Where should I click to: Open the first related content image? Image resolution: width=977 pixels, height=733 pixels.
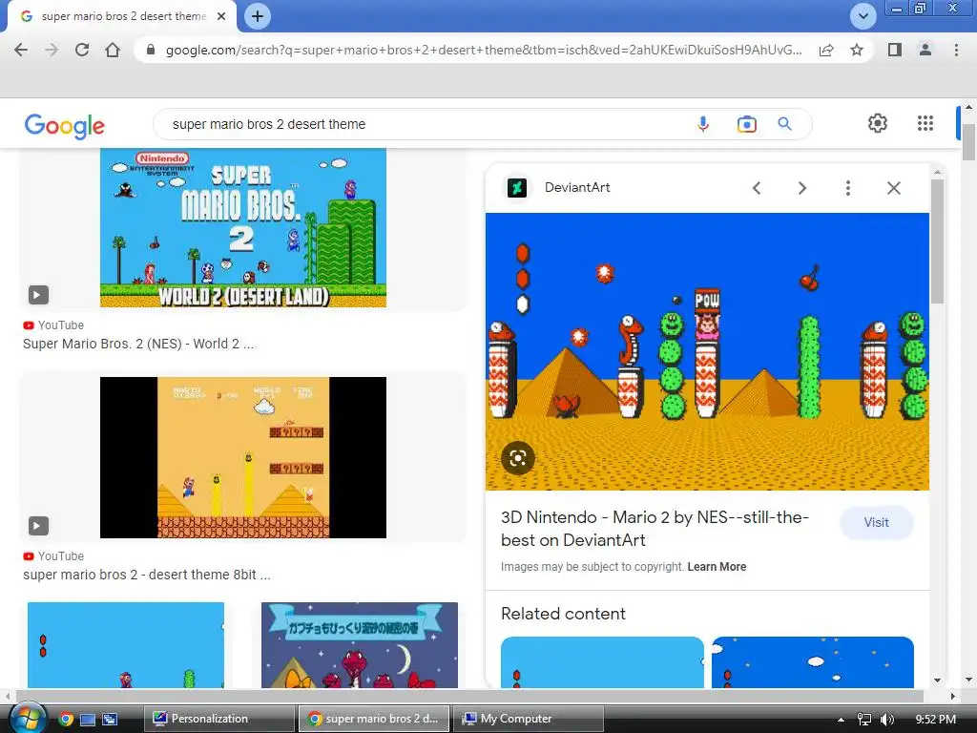(602, 662)
